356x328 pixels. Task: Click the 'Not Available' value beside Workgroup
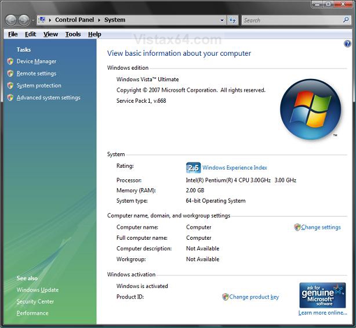pos(202,259)
